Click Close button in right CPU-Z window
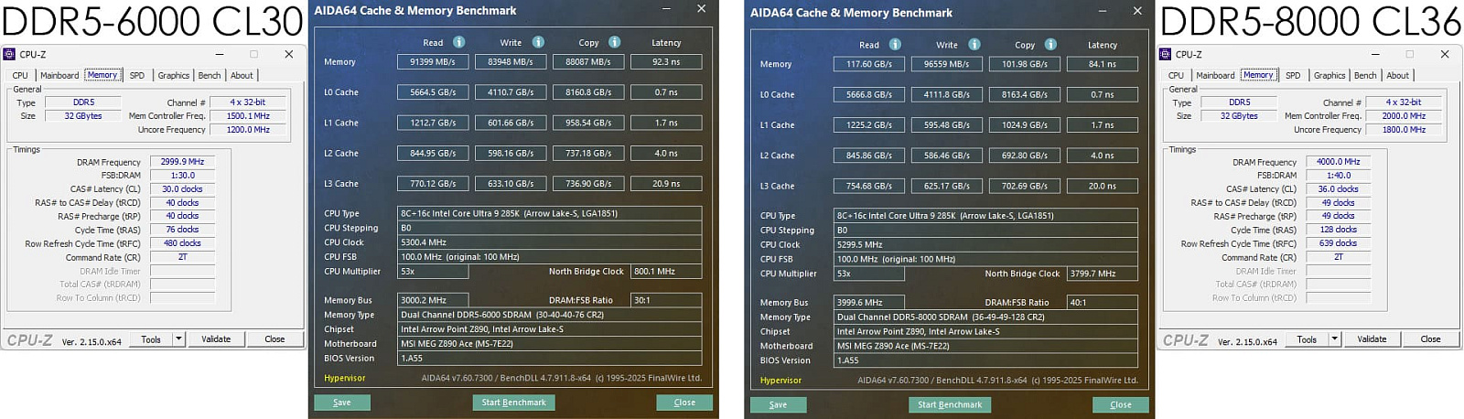This screenshot has height=419, width=1464. (1430, 339)
